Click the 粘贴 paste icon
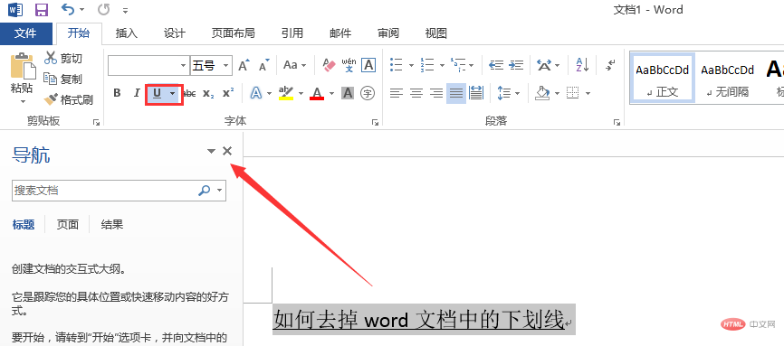784x346 pixels. coord(23,66)
